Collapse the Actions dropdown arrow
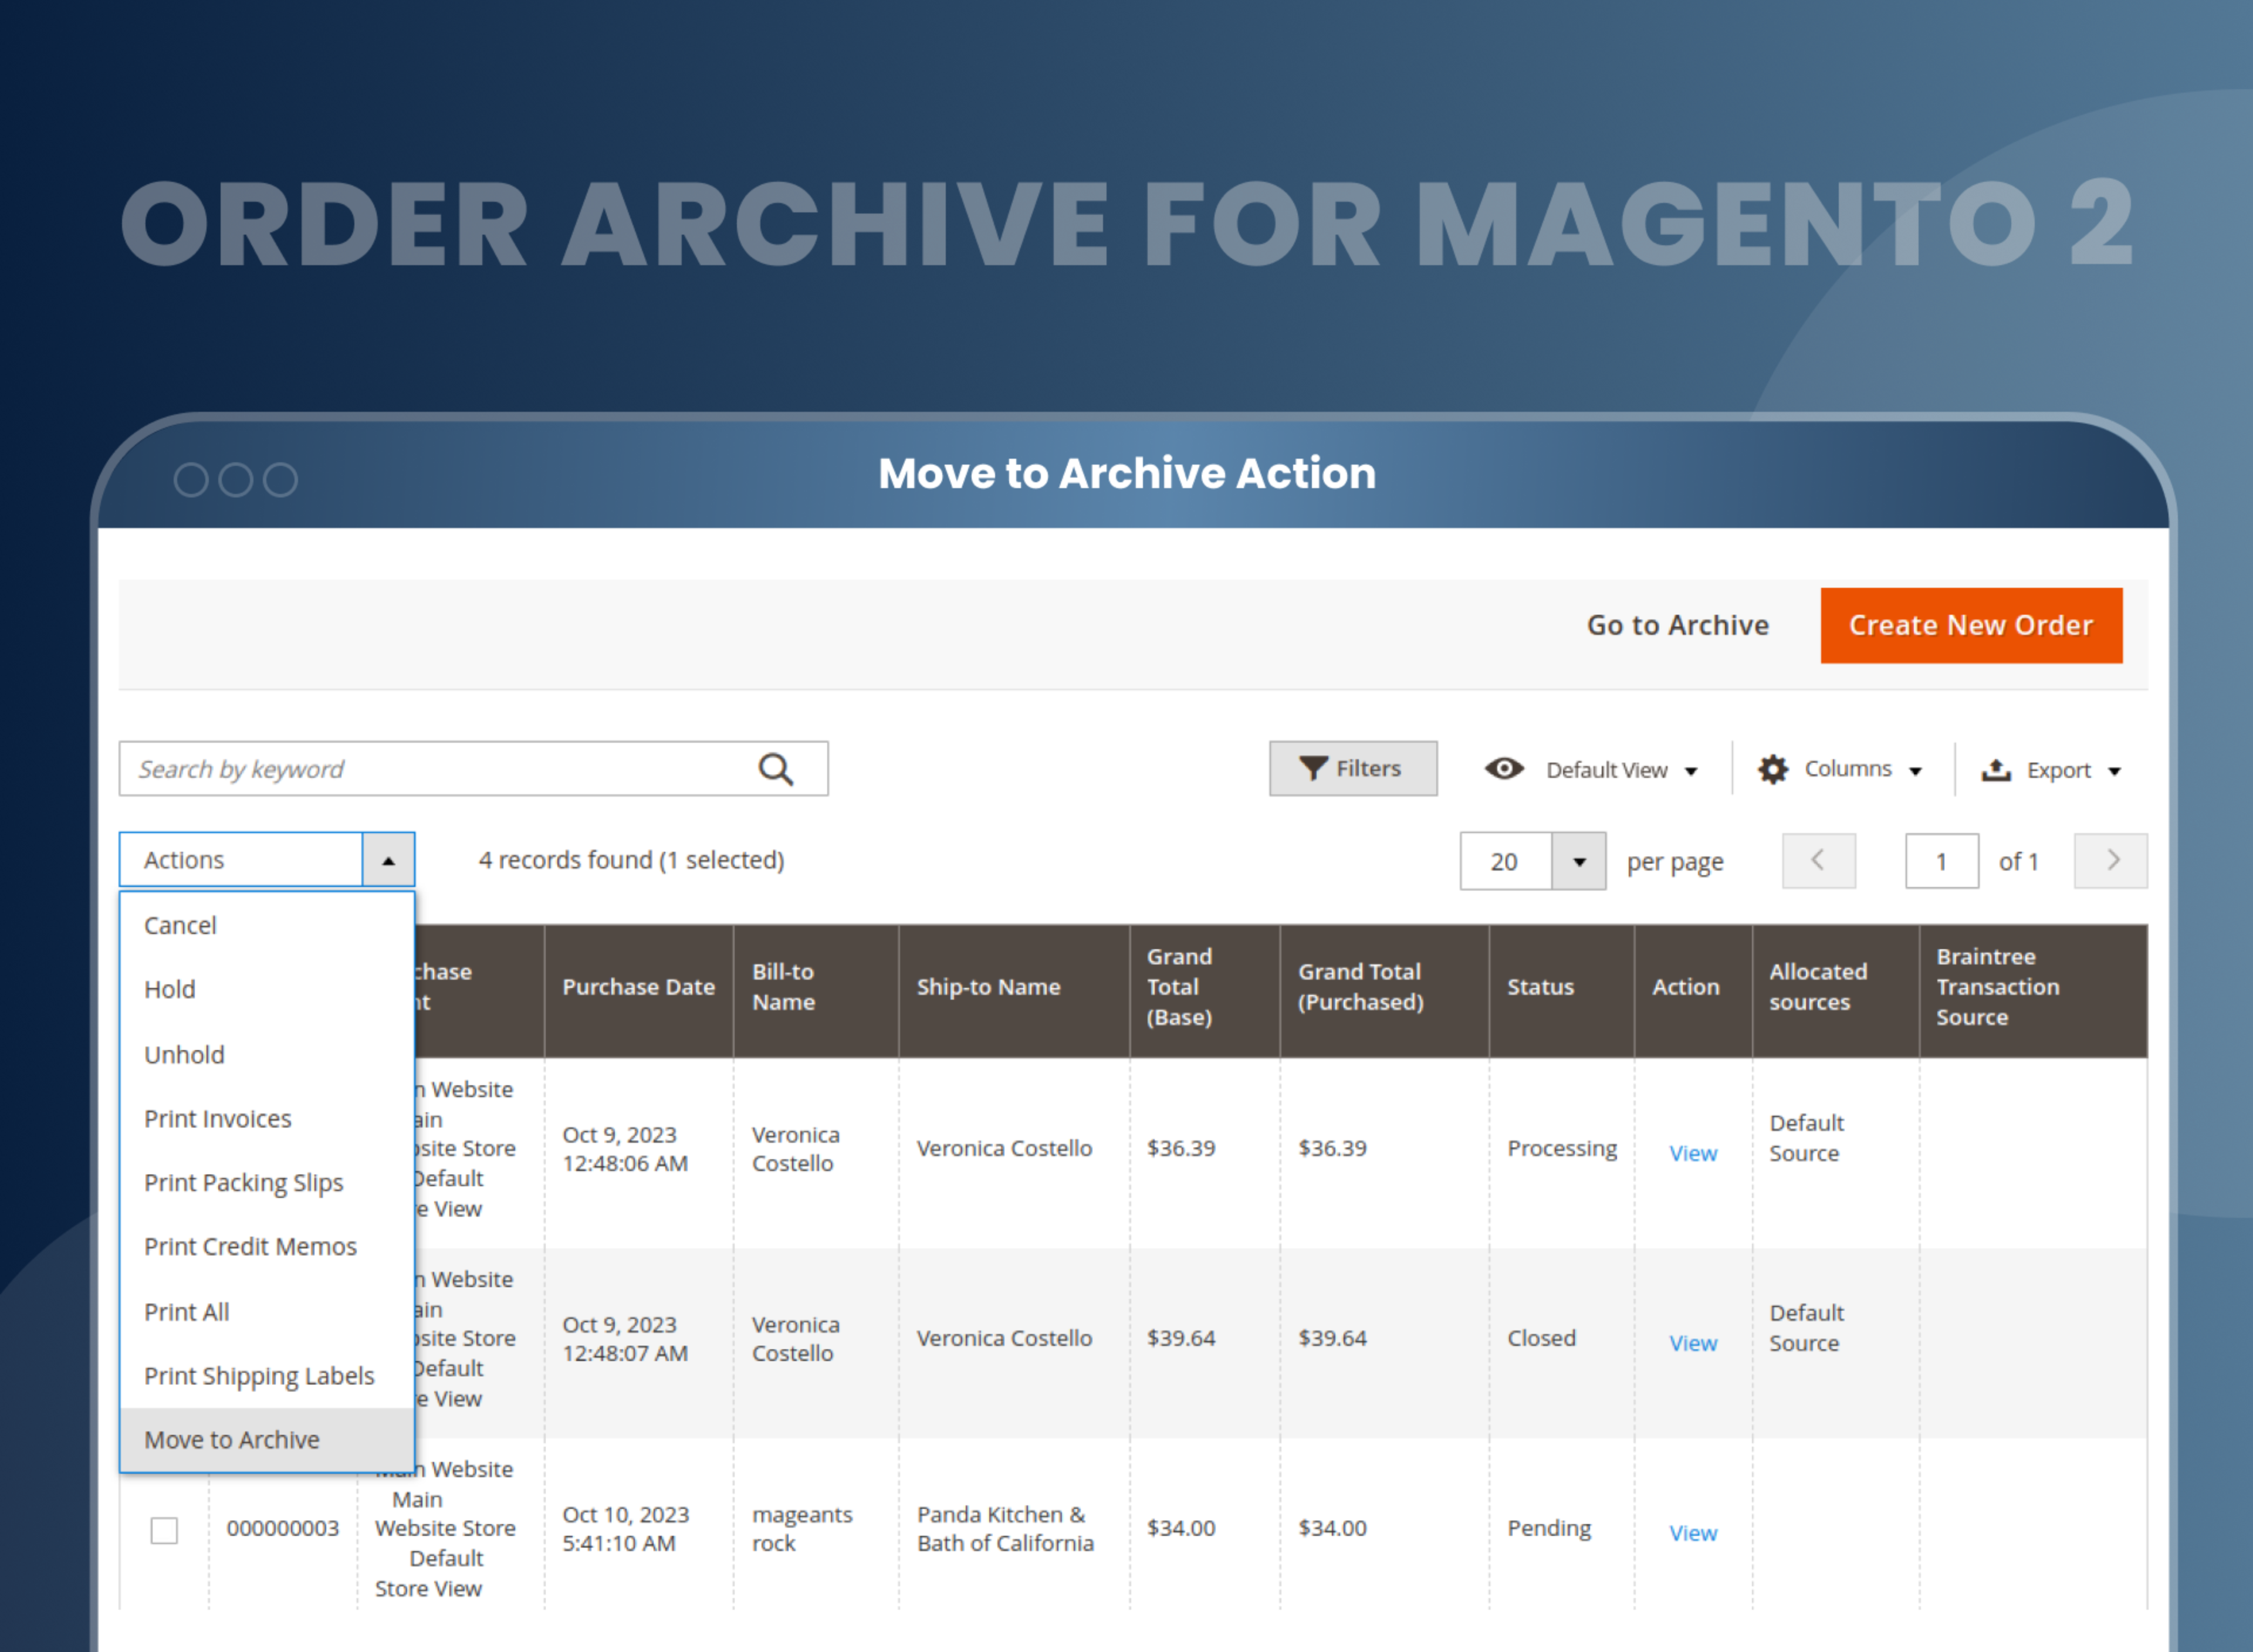 pyautogui.click(x=388, y=860)
